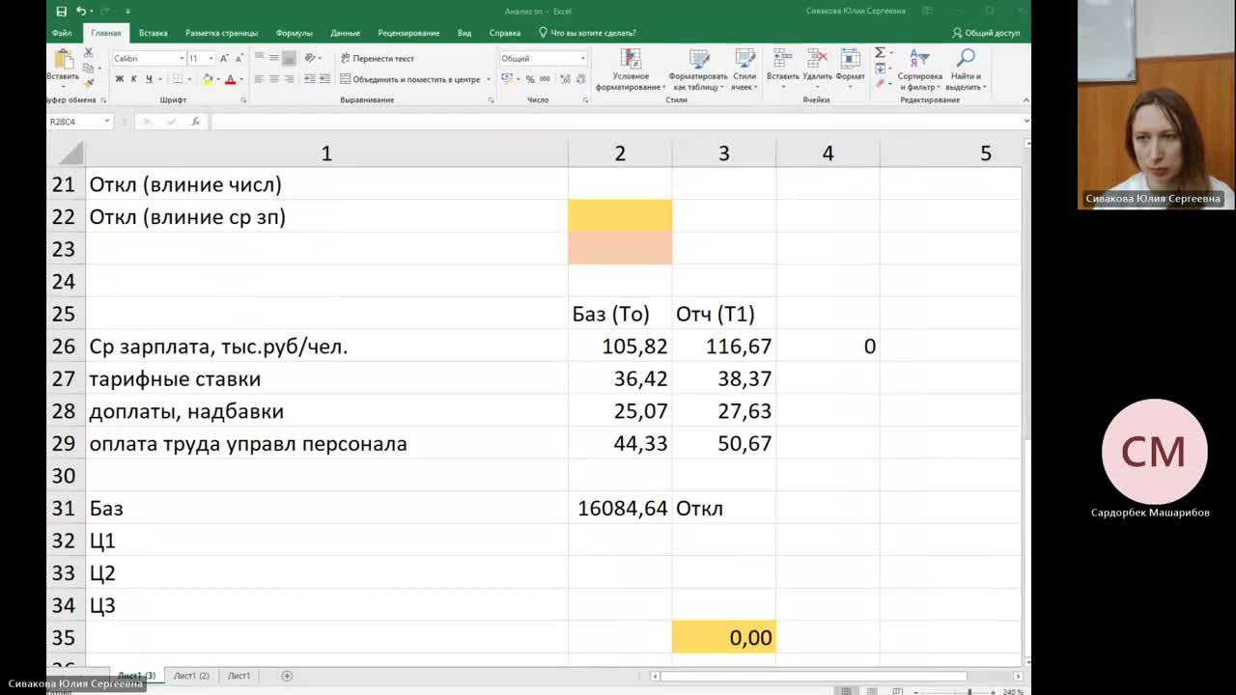
Task: Click the Save icon in quick access toolbar
Action: 62,12
